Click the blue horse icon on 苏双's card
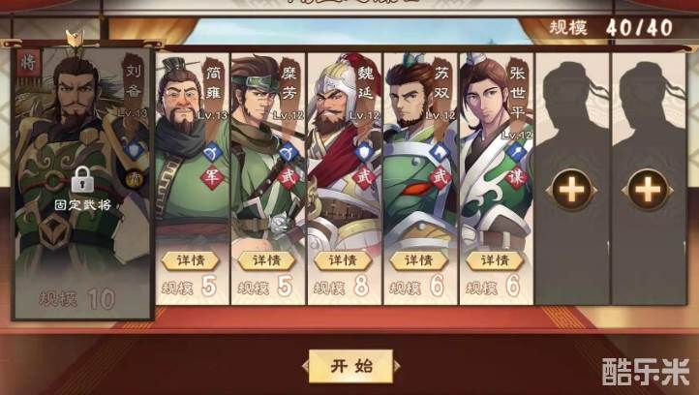The height and width of the screenshot is (395, 699). pos(440,153)
